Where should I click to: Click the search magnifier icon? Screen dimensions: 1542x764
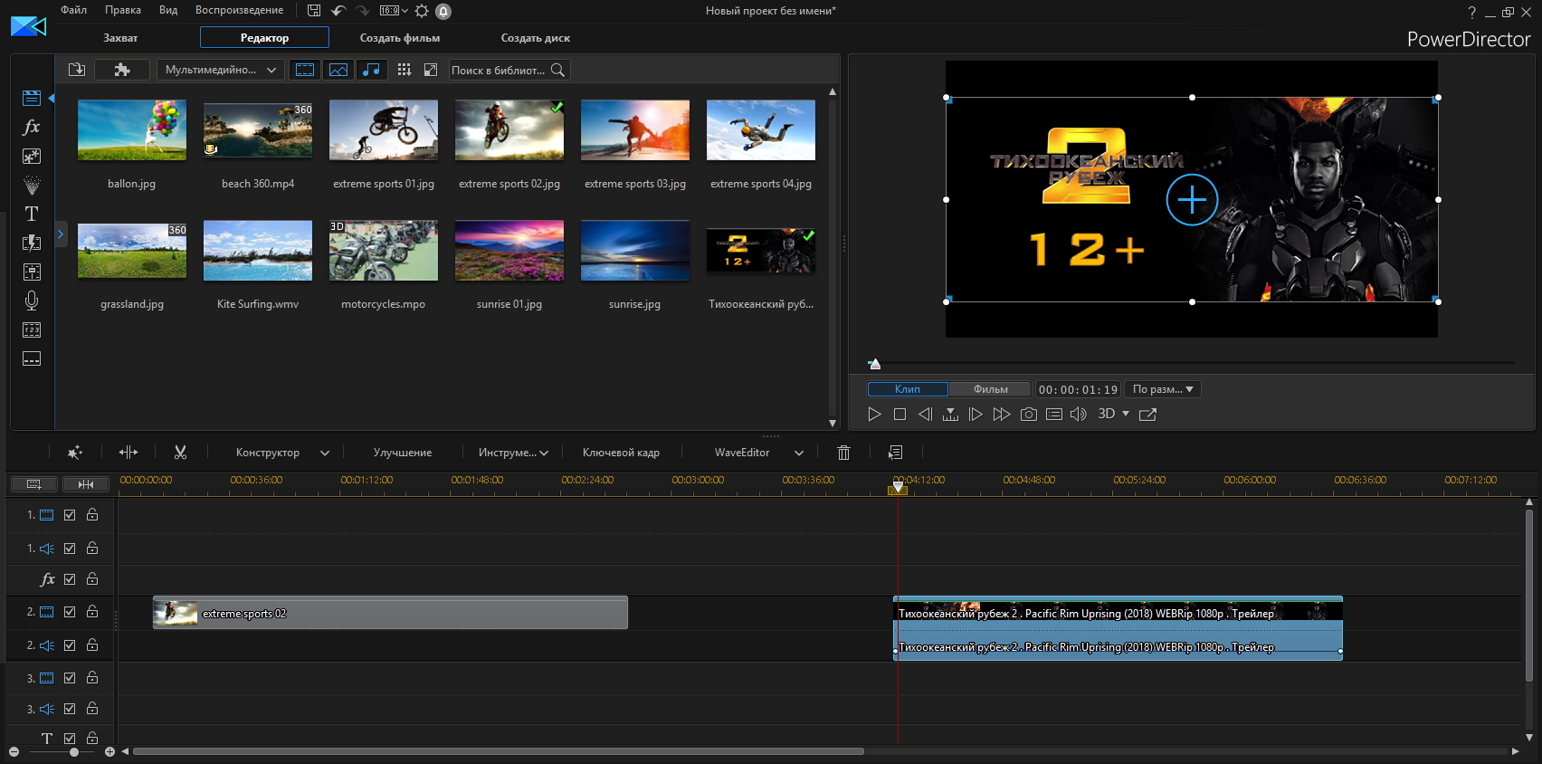click(x=557, y=70)
